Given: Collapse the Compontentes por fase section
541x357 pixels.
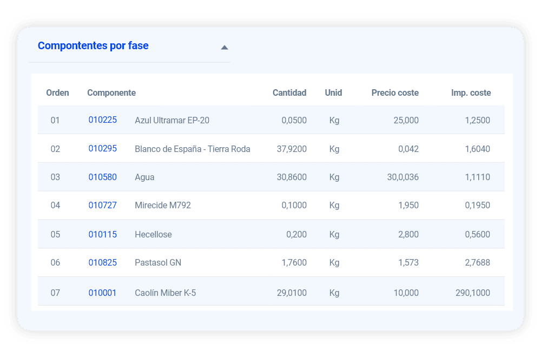Looking at the screenshot, I should coord(225,48).
